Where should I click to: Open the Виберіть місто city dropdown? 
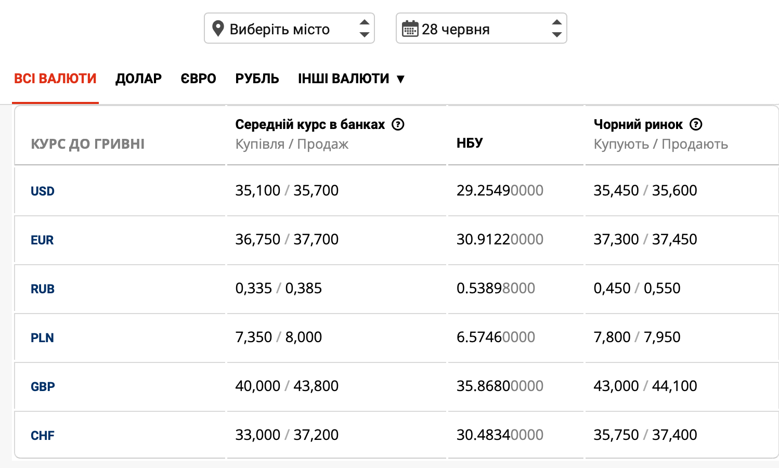pyautogui.click(x=289, y=29)
